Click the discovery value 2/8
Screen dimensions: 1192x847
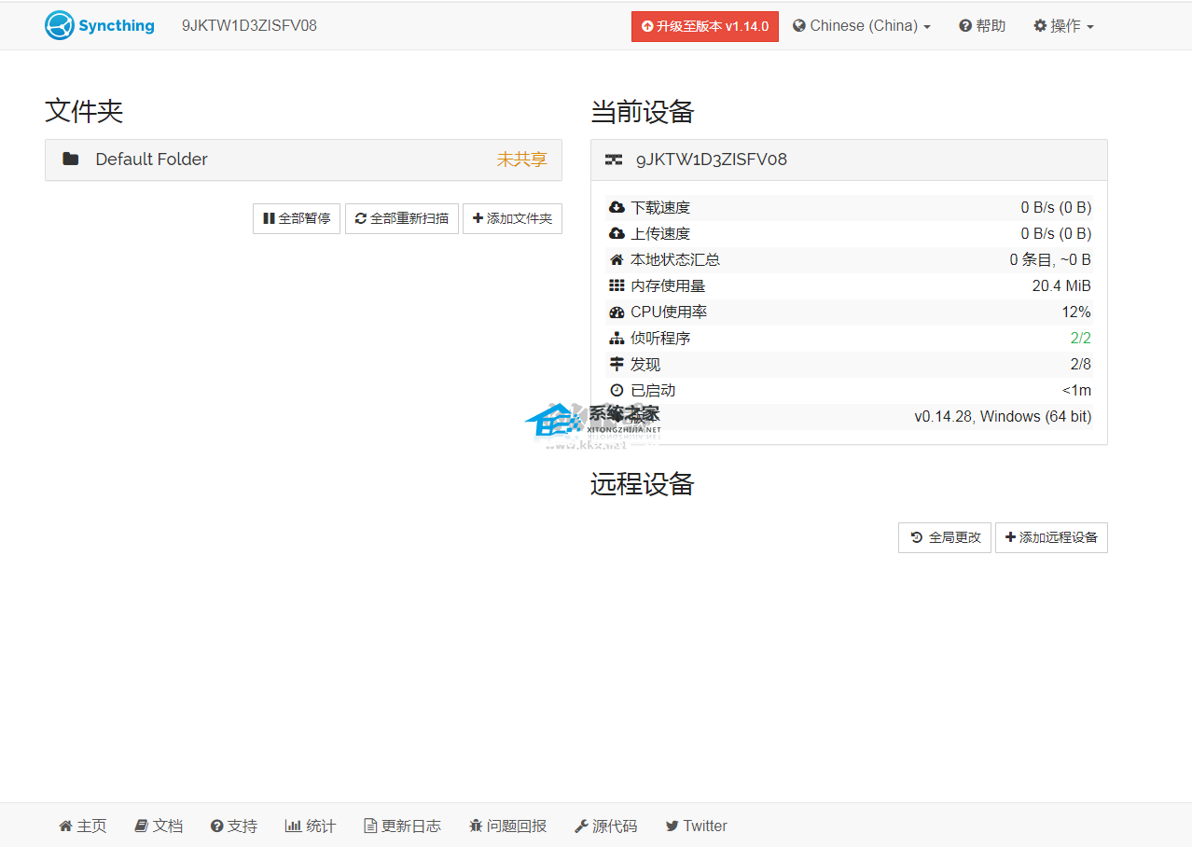tap(1080, 364)
